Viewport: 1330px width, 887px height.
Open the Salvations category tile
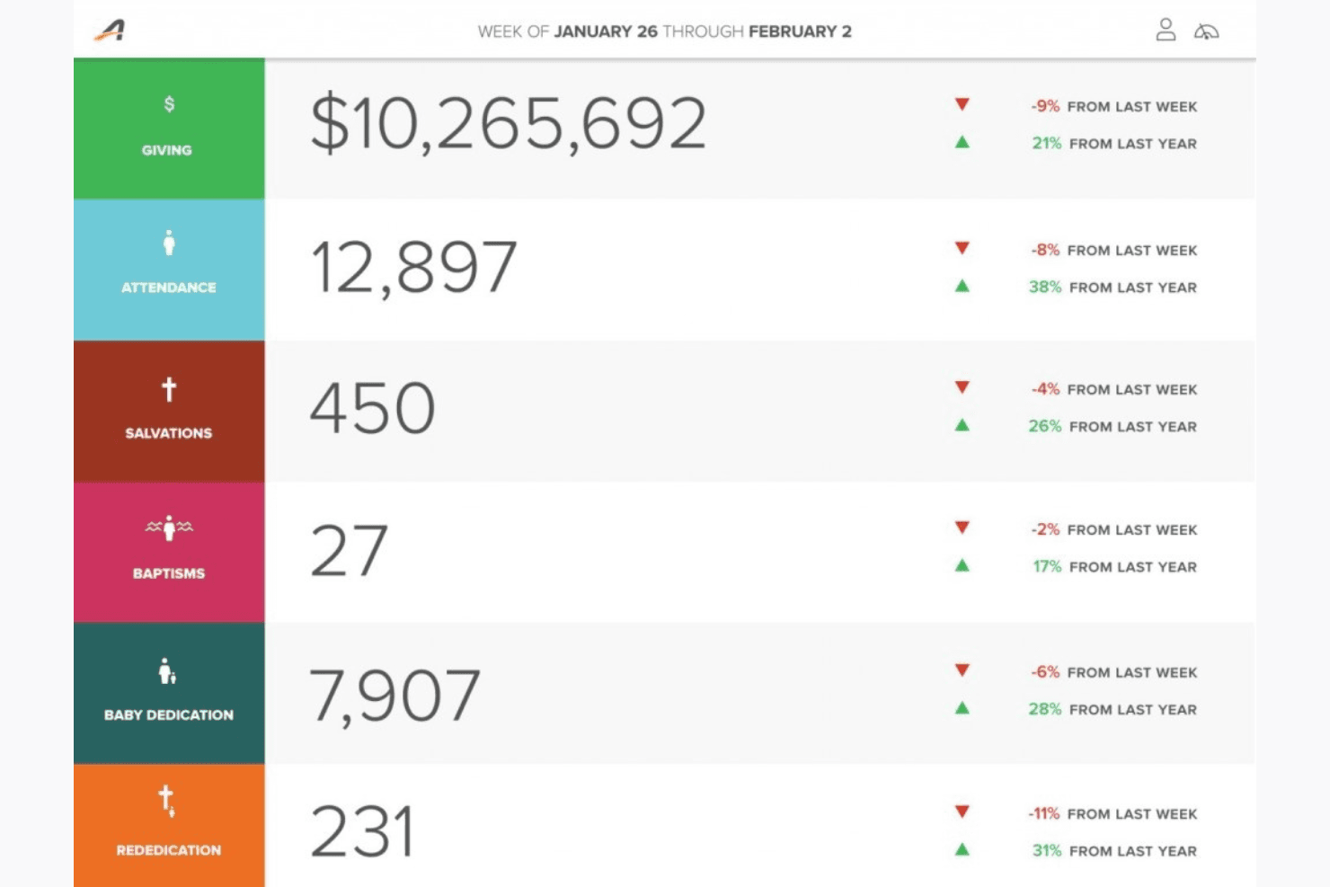coord(169,411)
